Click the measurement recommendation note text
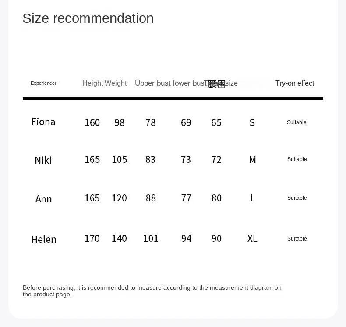The height and width of the screenshot is (327, 346). pyautogui.click(x=152, y=291)
